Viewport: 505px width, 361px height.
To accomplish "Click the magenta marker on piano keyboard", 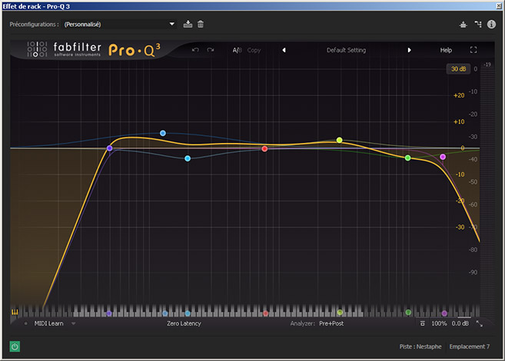I will point(444,313).
